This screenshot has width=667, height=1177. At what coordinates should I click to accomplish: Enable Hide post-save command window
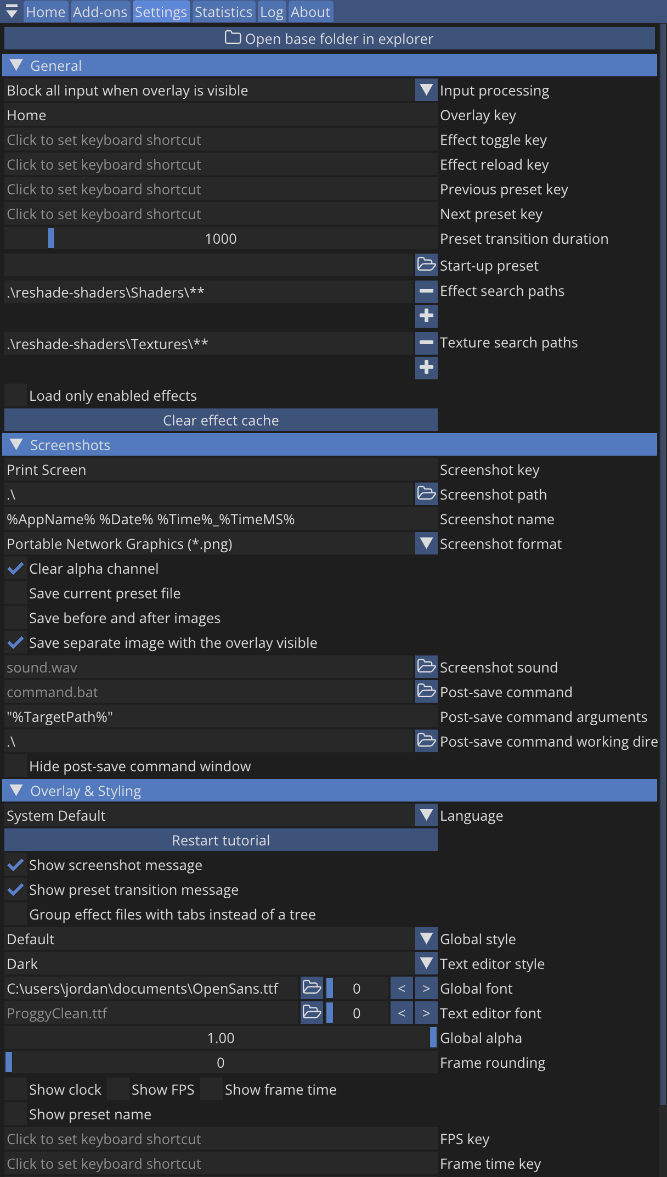(x=15, y=766)
